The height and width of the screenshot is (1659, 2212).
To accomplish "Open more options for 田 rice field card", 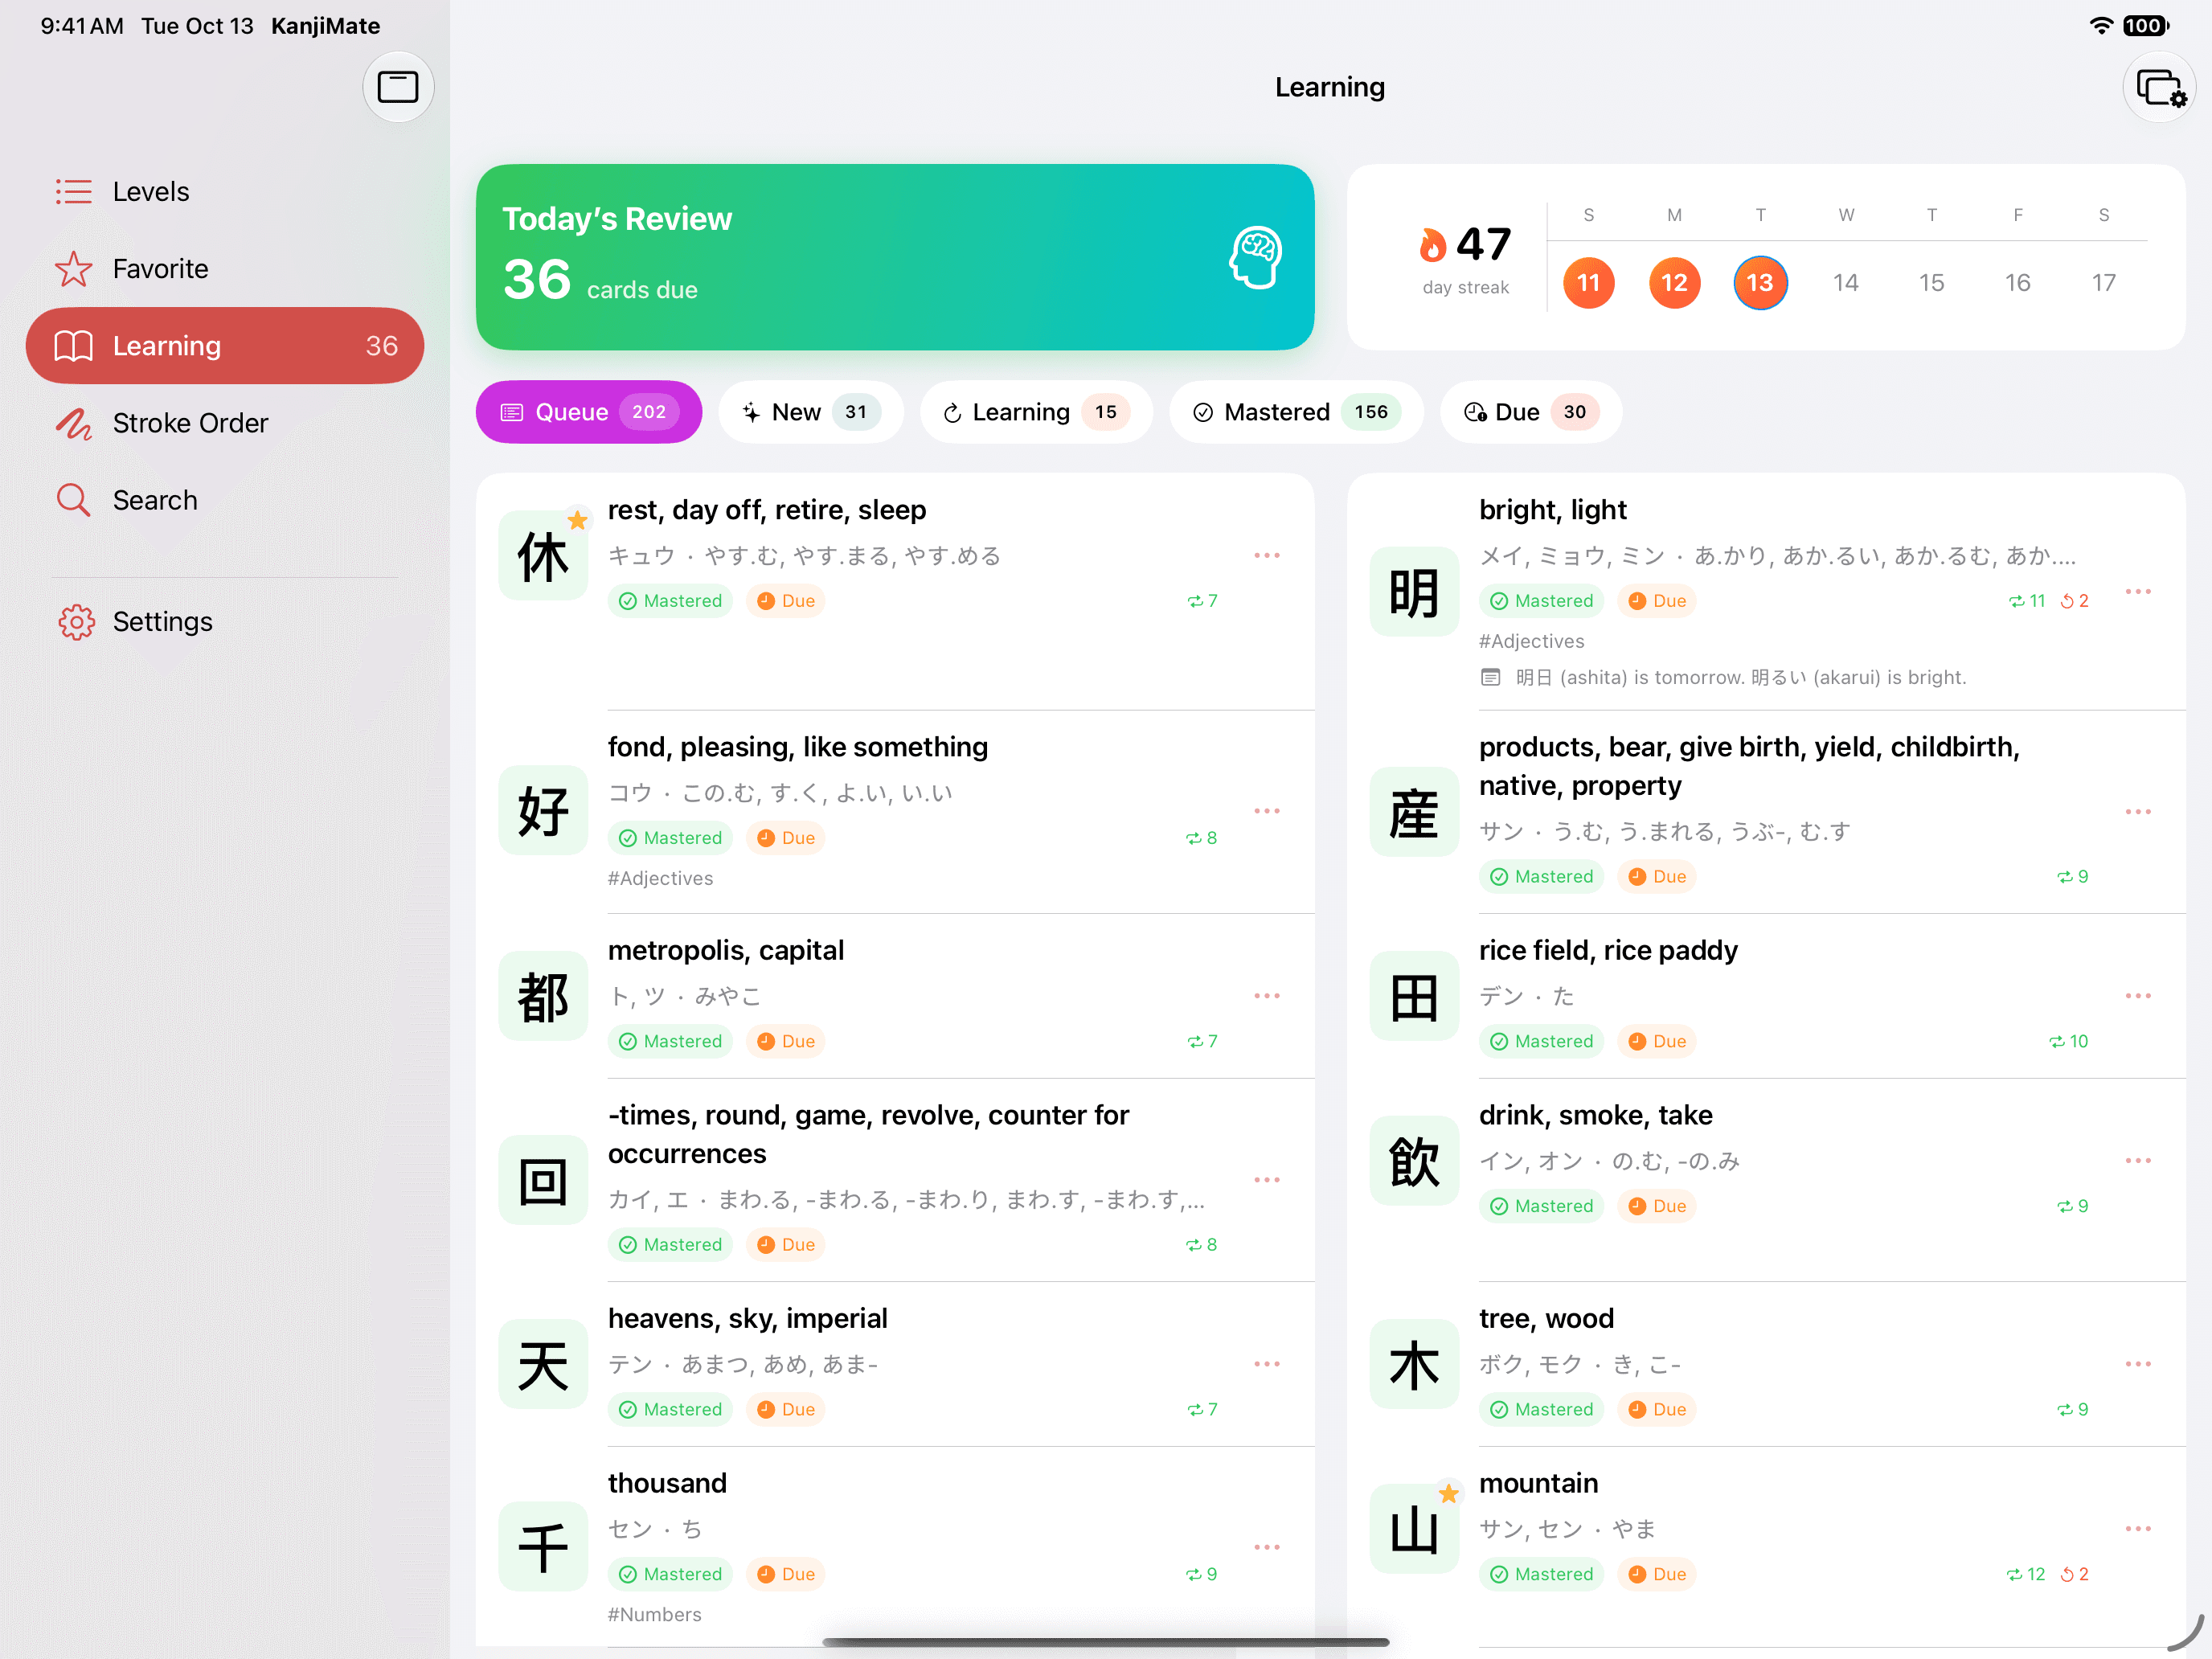I will click(x=2138, y=996).
